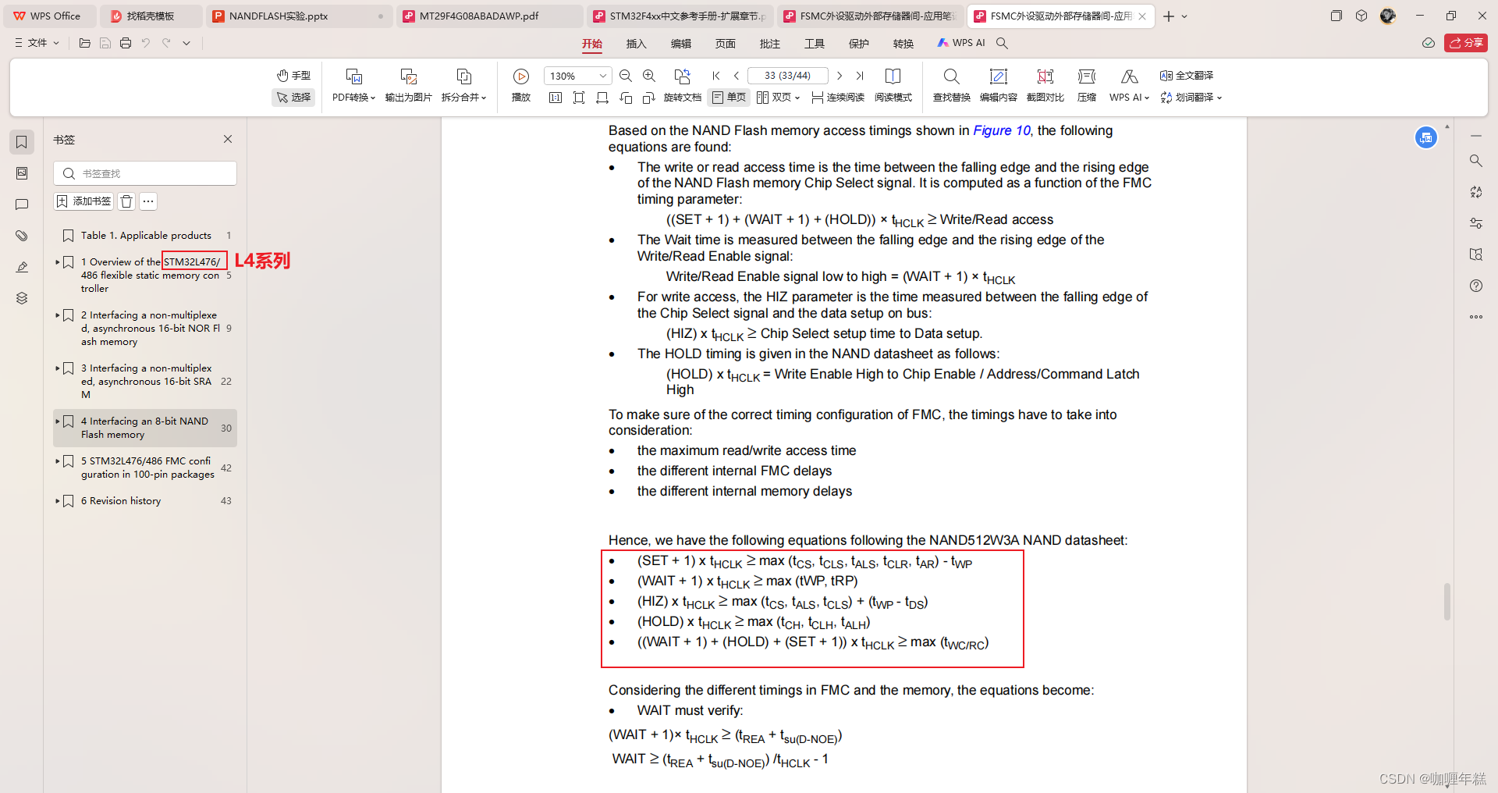Open PDF convert tool

coord(353,86)
